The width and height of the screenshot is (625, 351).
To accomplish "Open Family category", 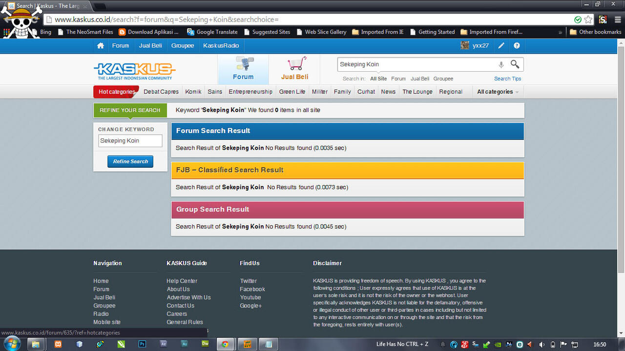I will (x=342, y=92).
